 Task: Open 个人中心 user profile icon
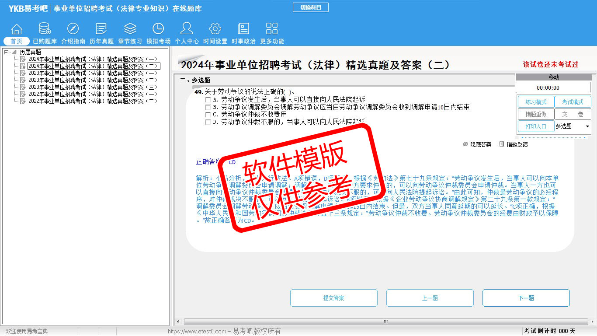click(x=187, y=29)
